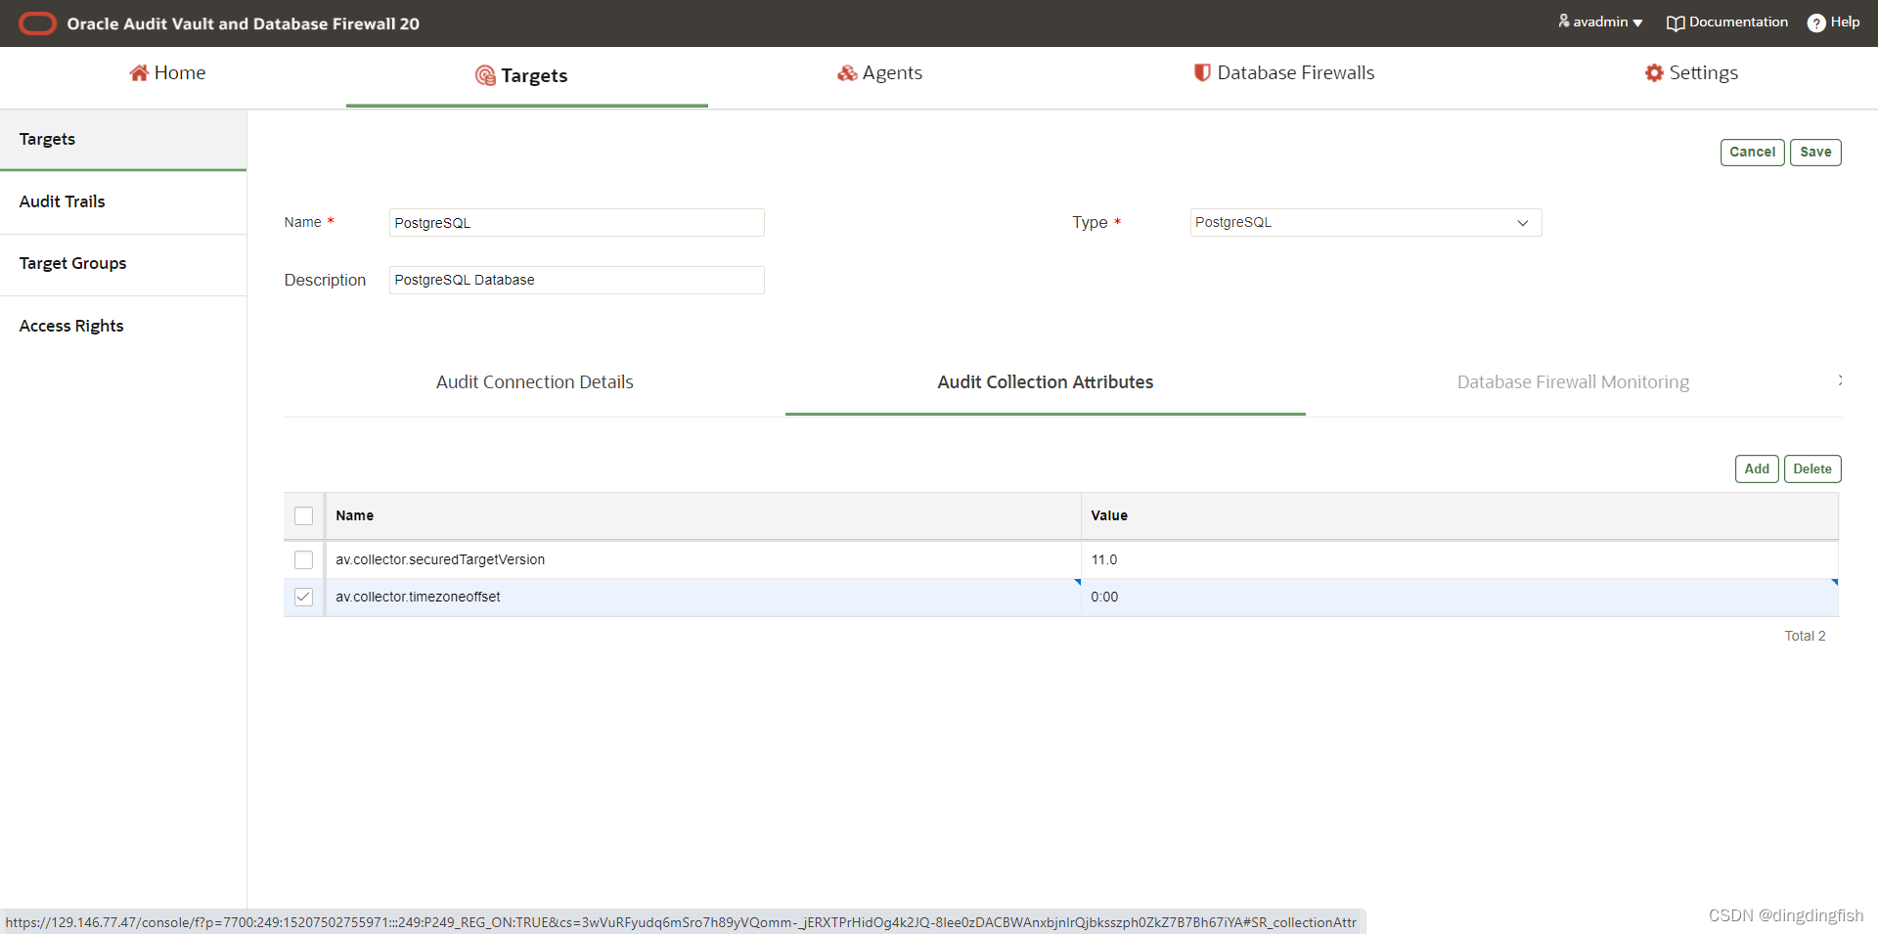
Task: Open the Settings tab label
Action: tap(1704, 72)
